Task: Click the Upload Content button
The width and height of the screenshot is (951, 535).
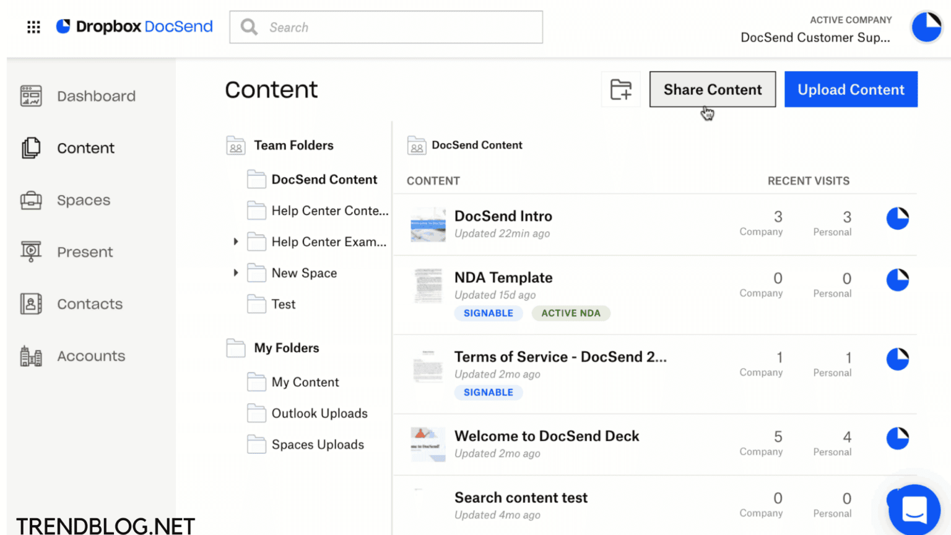Action: click(851, 90)
